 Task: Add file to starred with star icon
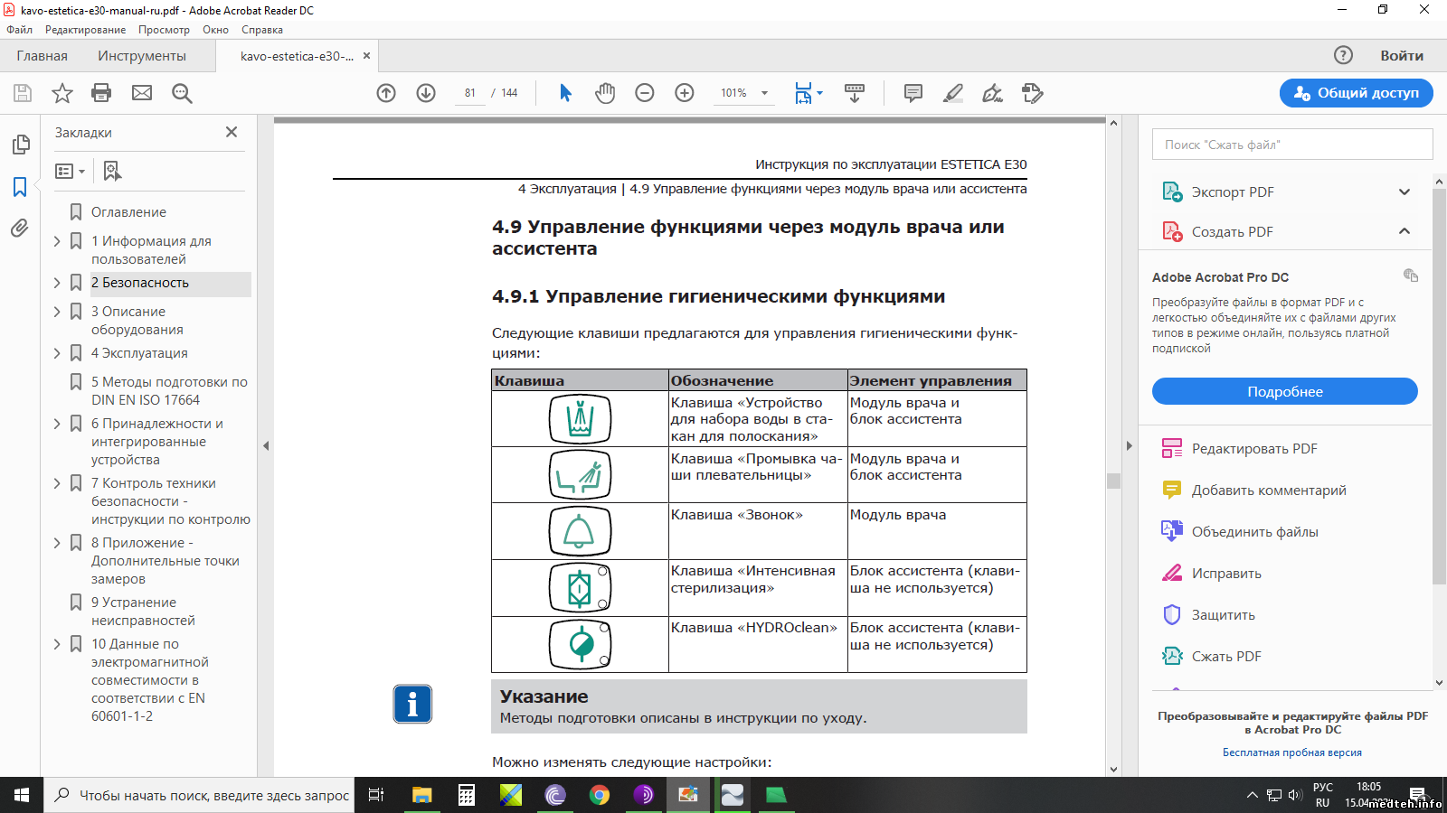point(61,93)
